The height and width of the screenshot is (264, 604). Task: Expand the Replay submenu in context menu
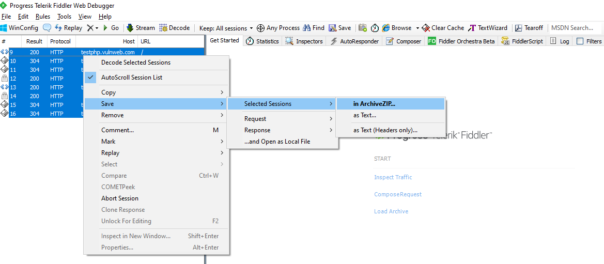point(157,153)
